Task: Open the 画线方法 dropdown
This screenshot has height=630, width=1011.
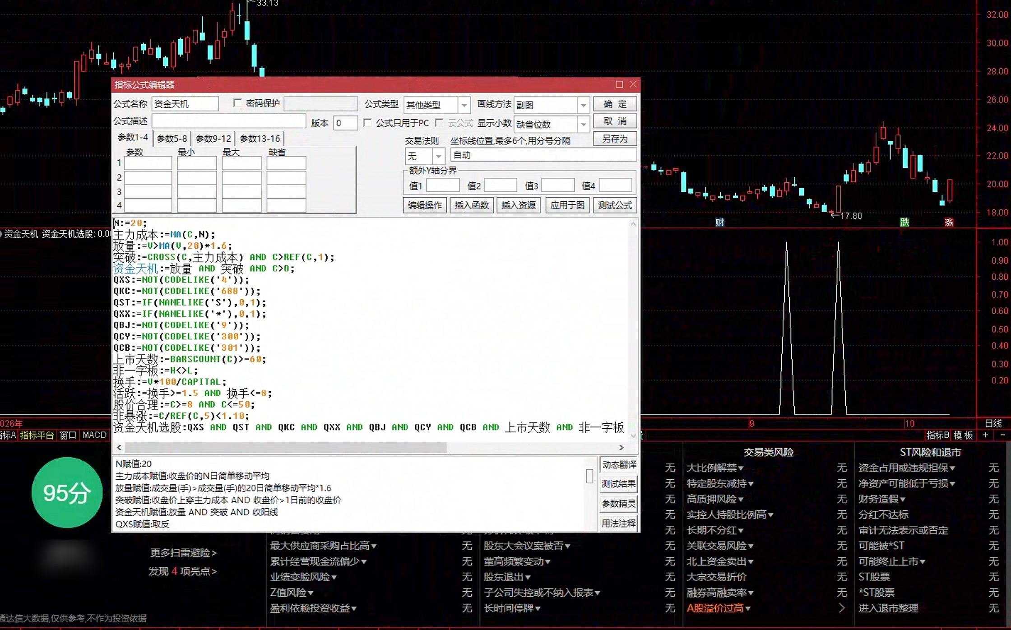Action: 583,105
